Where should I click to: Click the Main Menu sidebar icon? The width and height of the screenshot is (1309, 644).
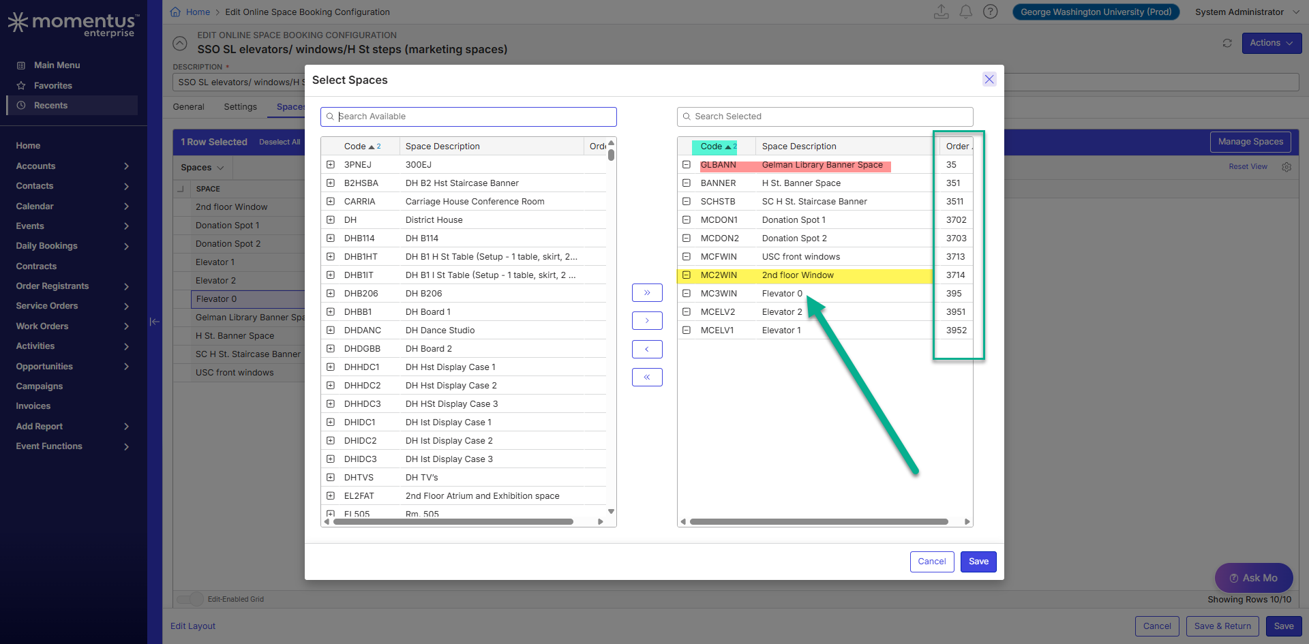(x=21, y=65)
